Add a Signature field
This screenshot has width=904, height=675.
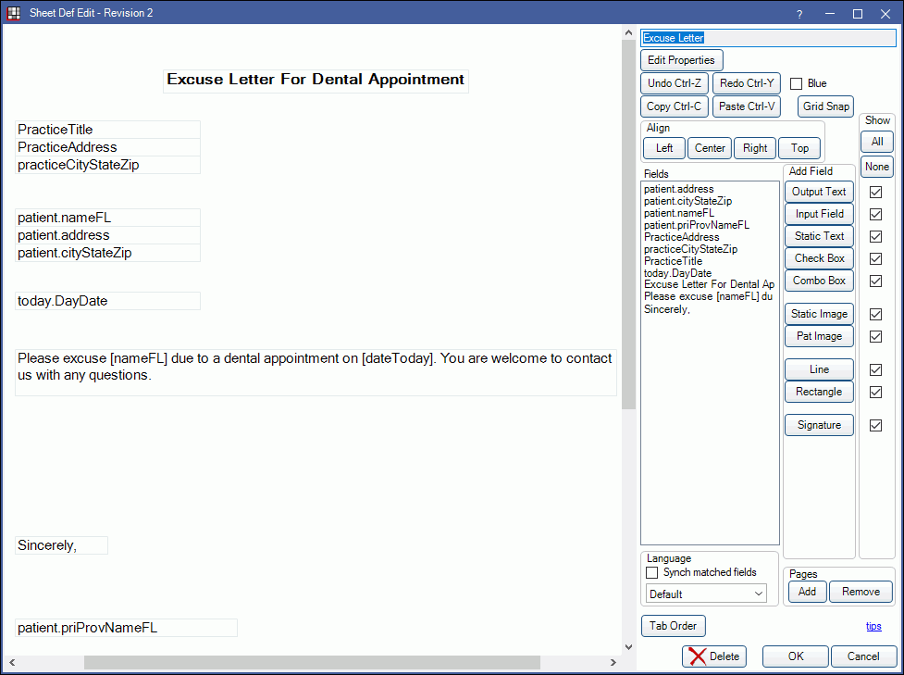tap(819, 425)
